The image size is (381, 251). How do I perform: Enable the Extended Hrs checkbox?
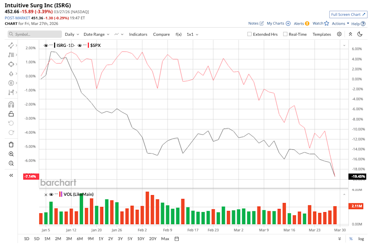pos(249,34)
